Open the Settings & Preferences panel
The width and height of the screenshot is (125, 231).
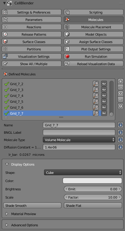click(32, 12)
